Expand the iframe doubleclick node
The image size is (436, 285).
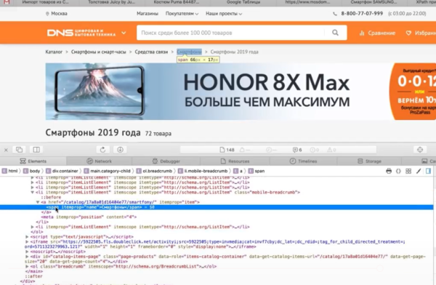click(x=27, y=242)
